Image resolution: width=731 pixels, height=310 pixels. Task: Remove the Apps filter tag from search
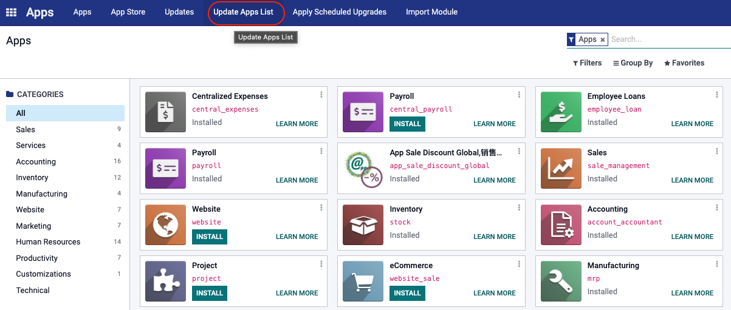point(603,39)
